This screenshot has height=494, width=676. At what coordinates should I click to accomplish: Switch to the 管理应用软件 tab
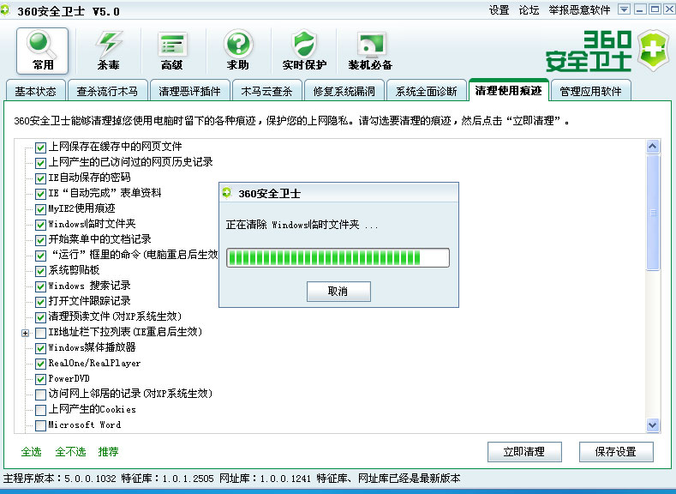pos(590,91)
